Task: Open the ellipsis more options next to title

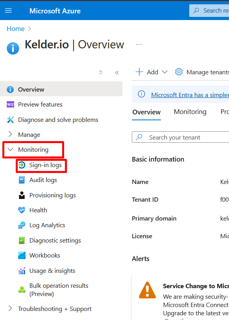Action: pos(139,44)
